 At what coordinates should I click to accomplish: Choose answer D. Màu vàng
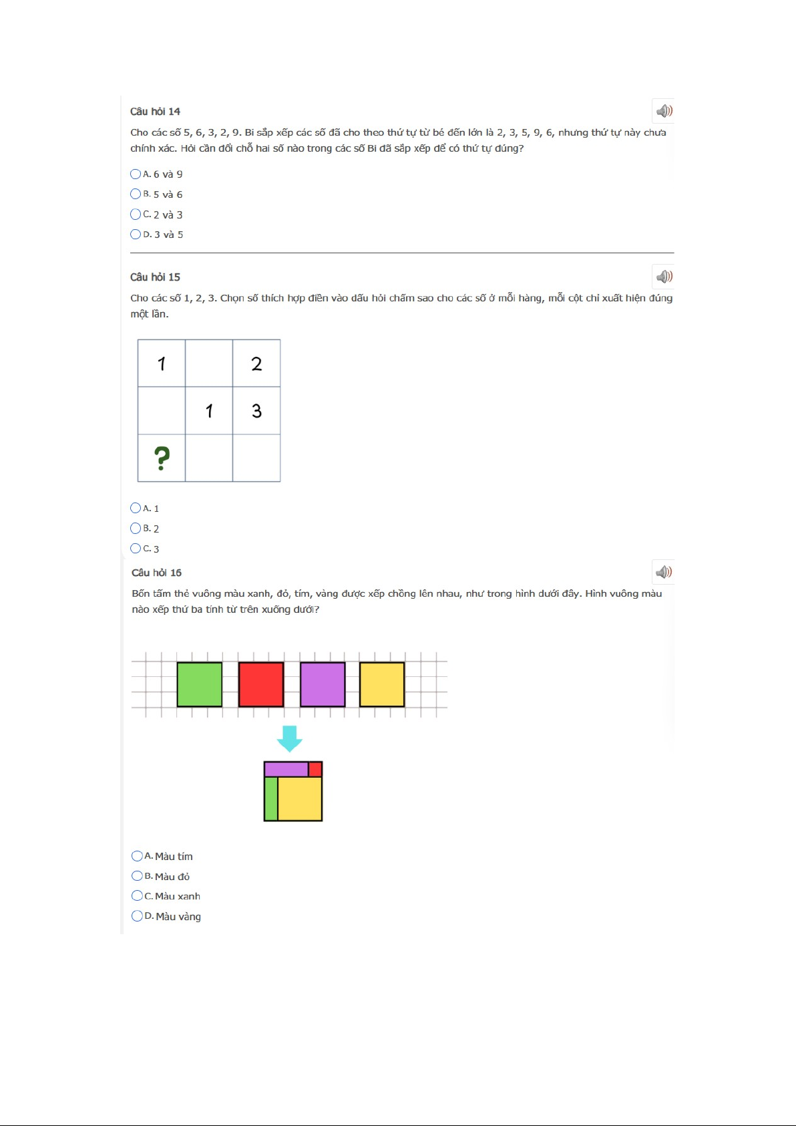click(x=137, y=916)
